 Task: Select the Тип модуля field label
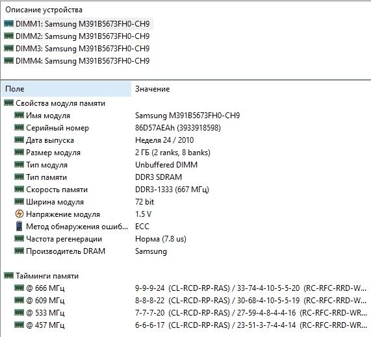[47, 165]
